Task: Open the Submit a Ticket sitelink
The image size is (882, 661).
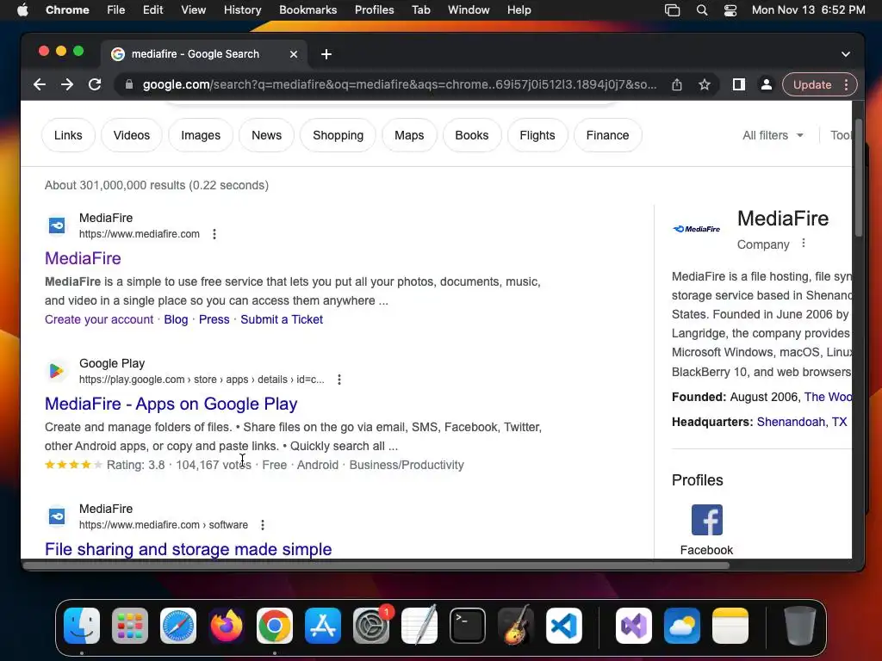Action: point(282,320)
